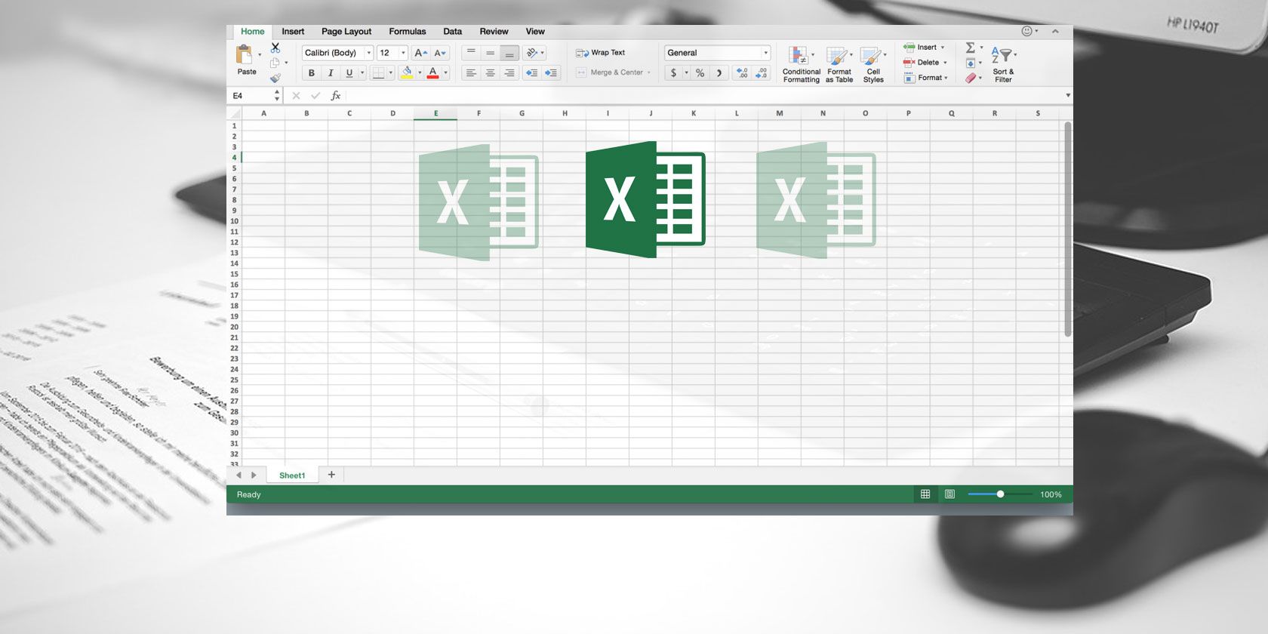Screen dimensions: 1268x634
Task: Increase the indent
Action: 551,73
